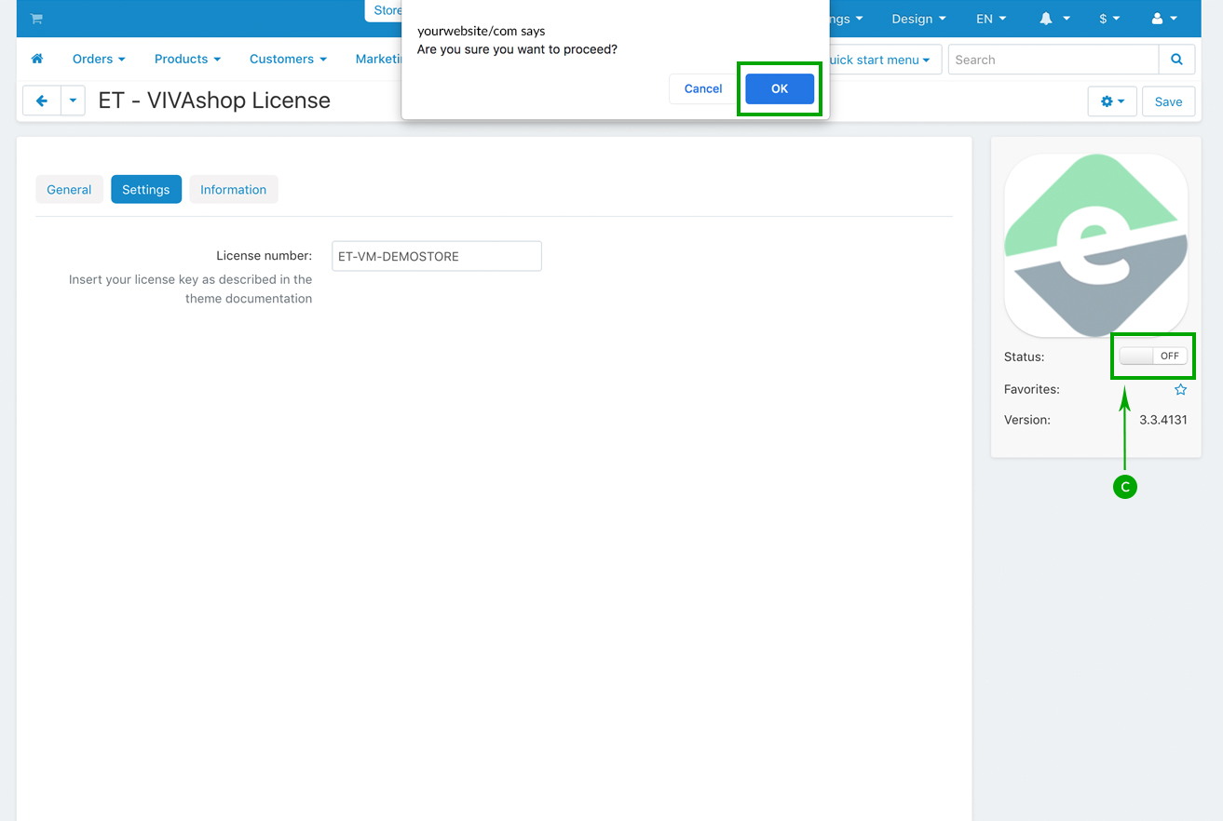Expand the Products menu
Viewport: 1223px width, 821px height.
coord(187,59)
